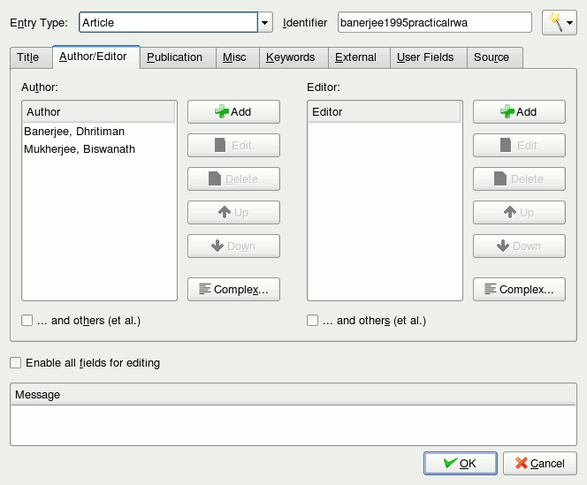Check the editor 'and others (et al.)' box
587x485 pixels.
click(x=313, y=321)
